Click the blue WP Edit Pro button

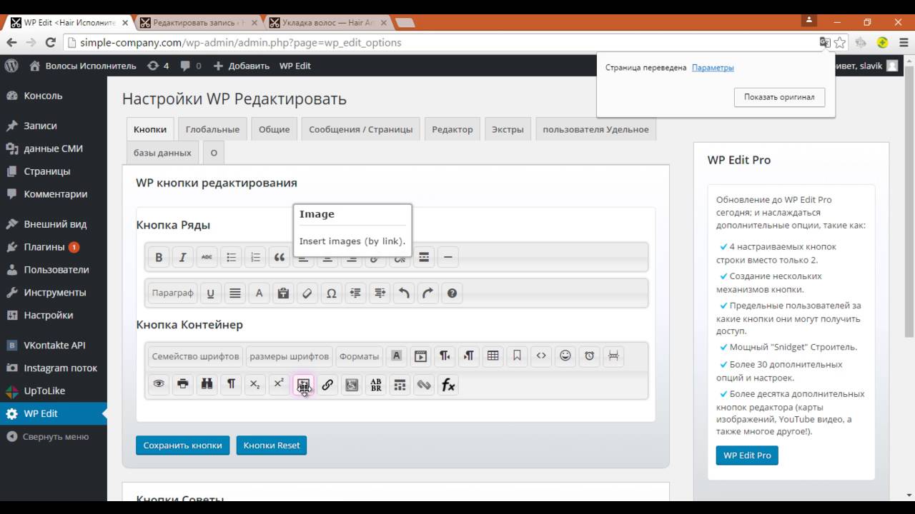[747, 455]
